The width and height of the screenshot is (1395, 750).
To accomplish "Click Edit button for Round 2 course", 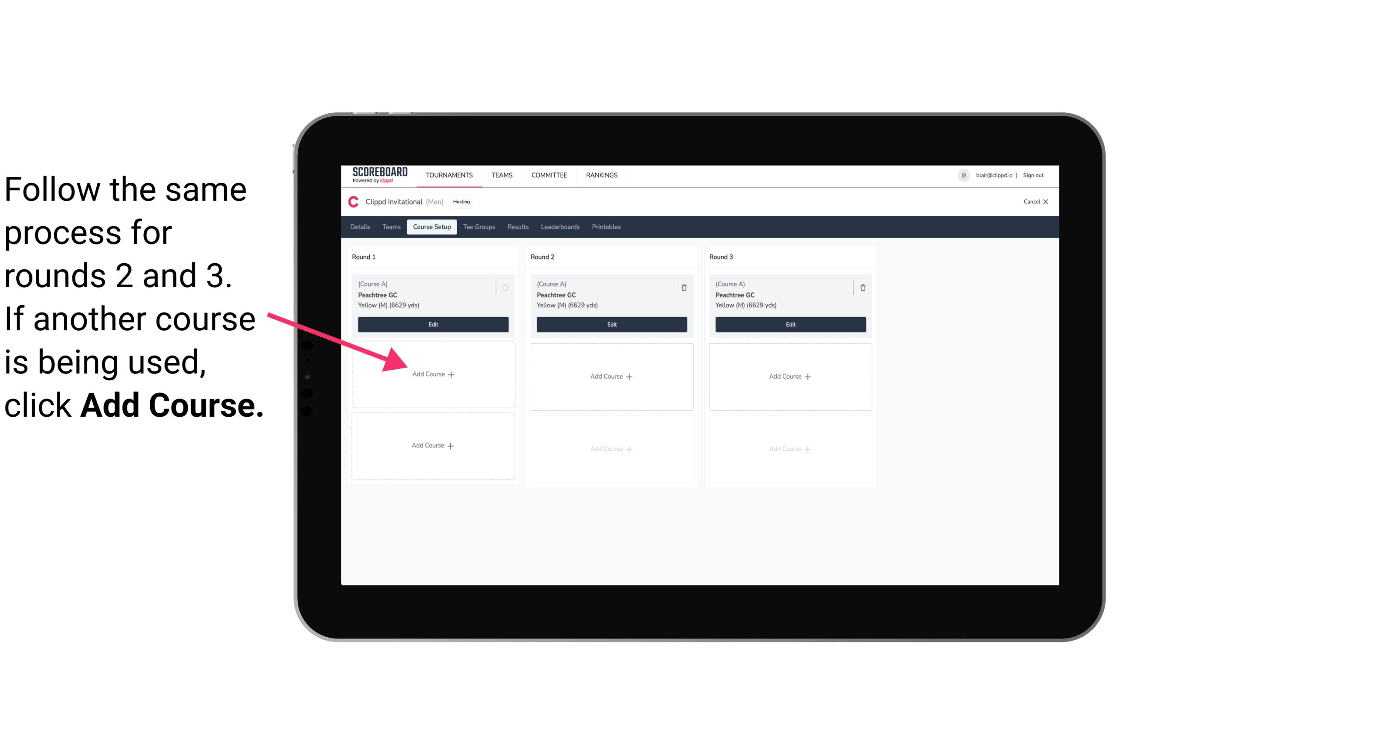I will 611,324.
